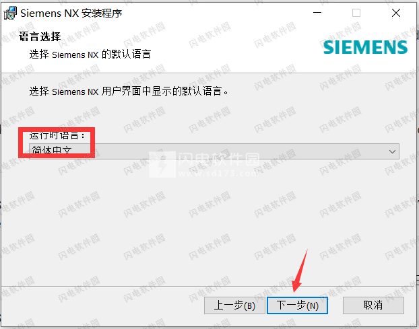Image resolution: width=419 pixels, height=329 pixels.
Task: Click the red arrow annotation
Action: coord(300,270)
